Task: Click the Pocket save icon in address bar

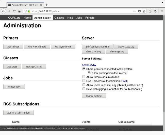Action: click(x=139, y=11)
